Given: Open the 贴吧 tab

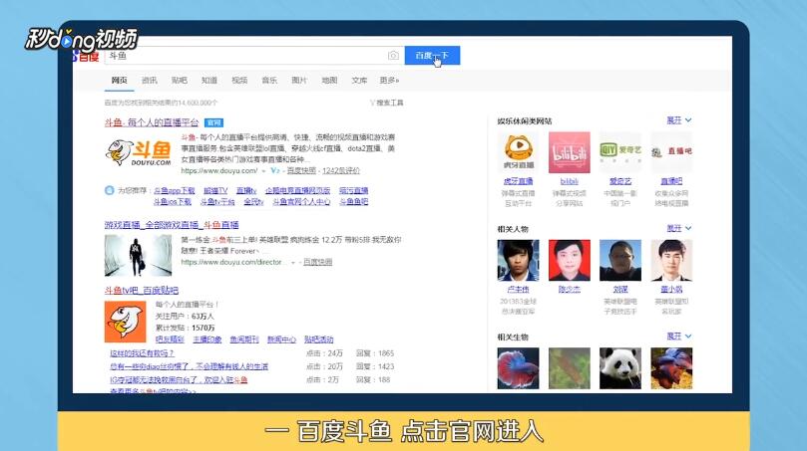Looking at the screenshot, I should [x=180, y=80].
